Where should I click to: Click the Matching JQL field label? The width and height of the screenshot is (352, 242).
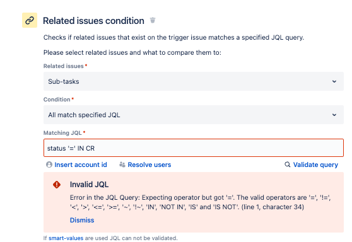(62, 133)
